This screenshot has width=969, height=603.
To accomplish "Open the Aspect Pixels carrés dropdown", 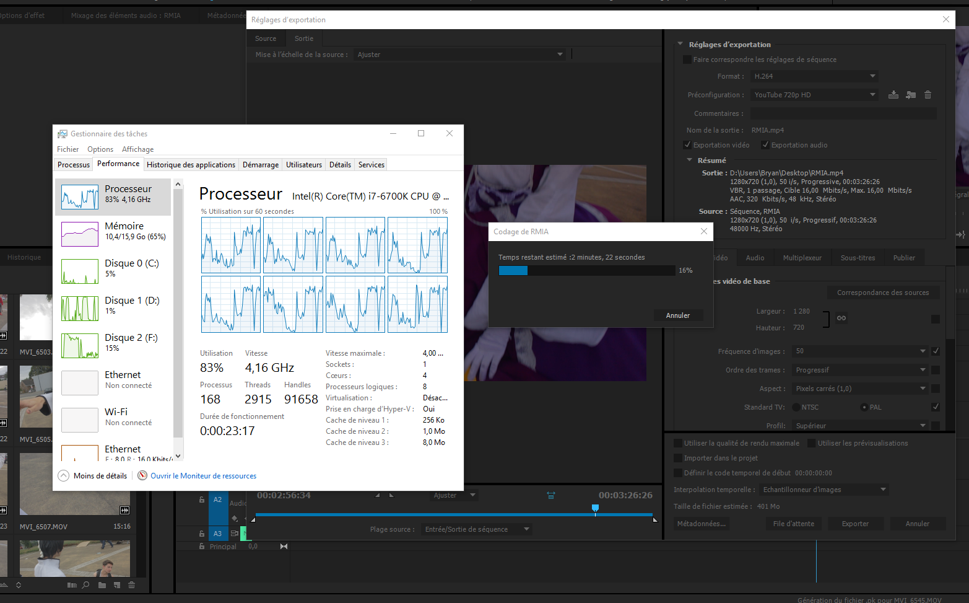I will 859,389.
